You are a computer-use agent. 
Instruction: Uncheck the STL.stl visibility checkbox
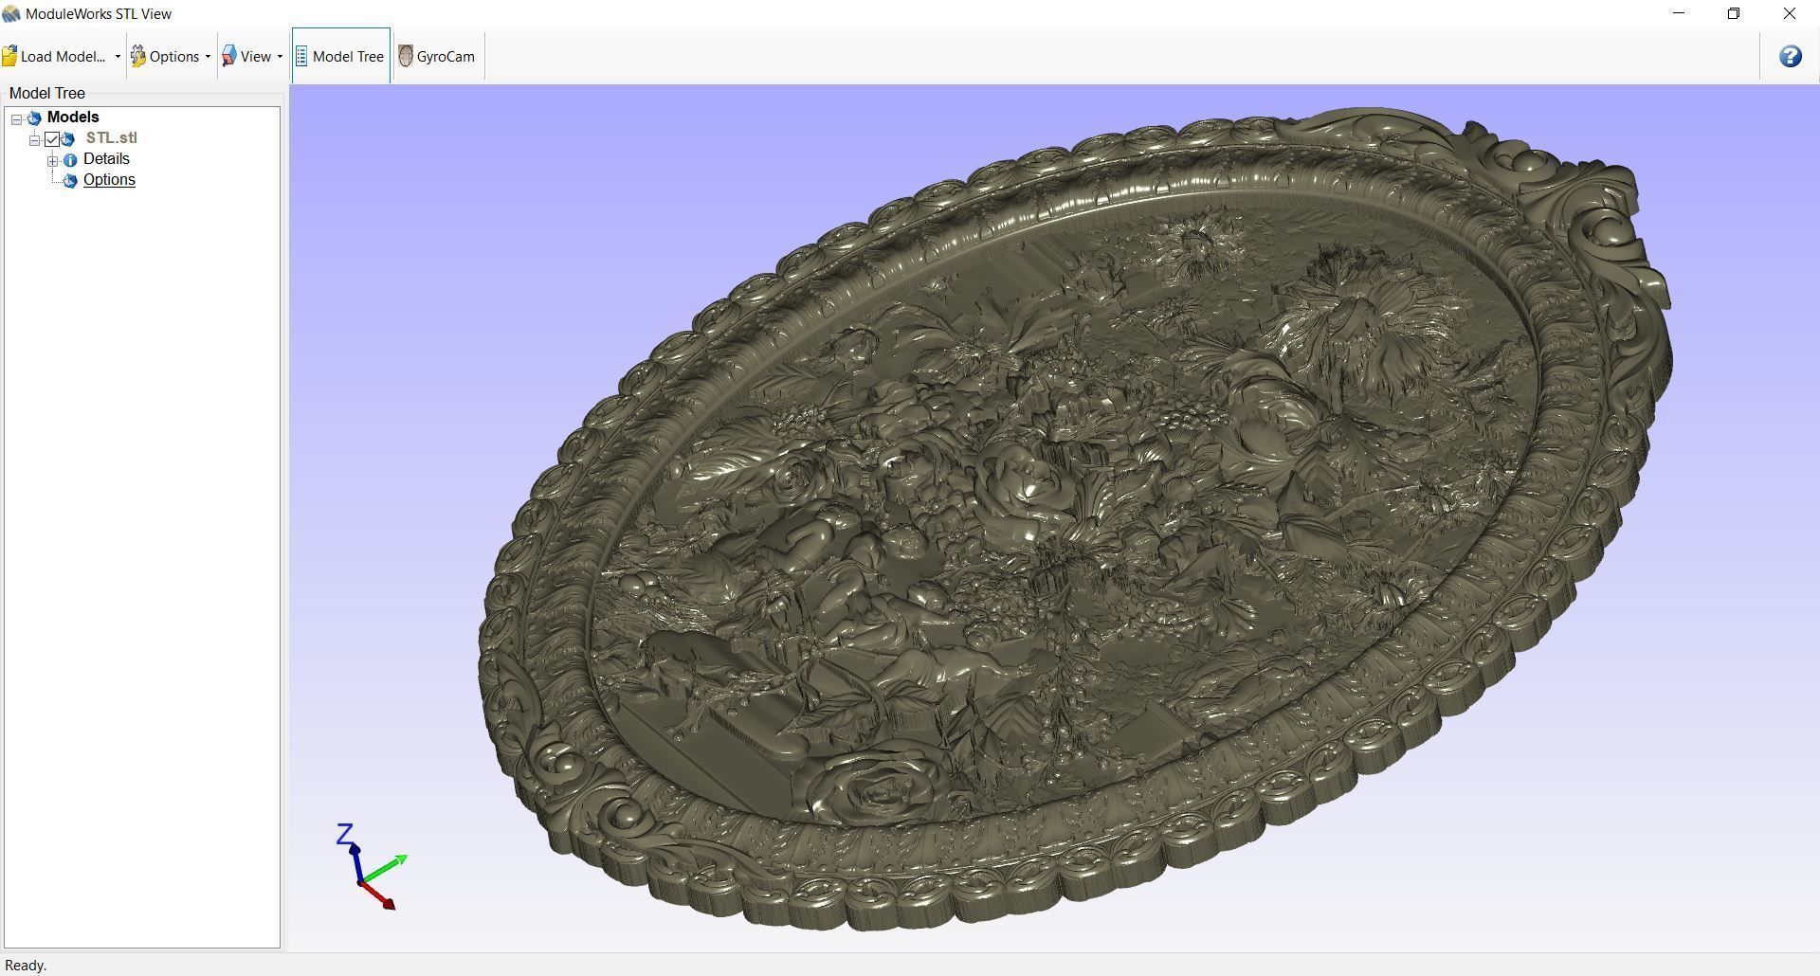pyautogui.click(x=52, y=139)
